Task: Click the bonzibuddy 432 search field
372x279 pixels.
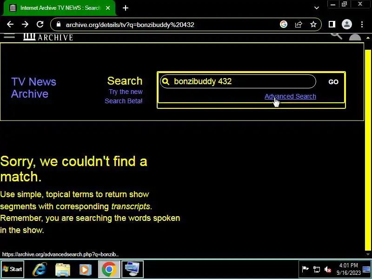Action: point(238,81)
